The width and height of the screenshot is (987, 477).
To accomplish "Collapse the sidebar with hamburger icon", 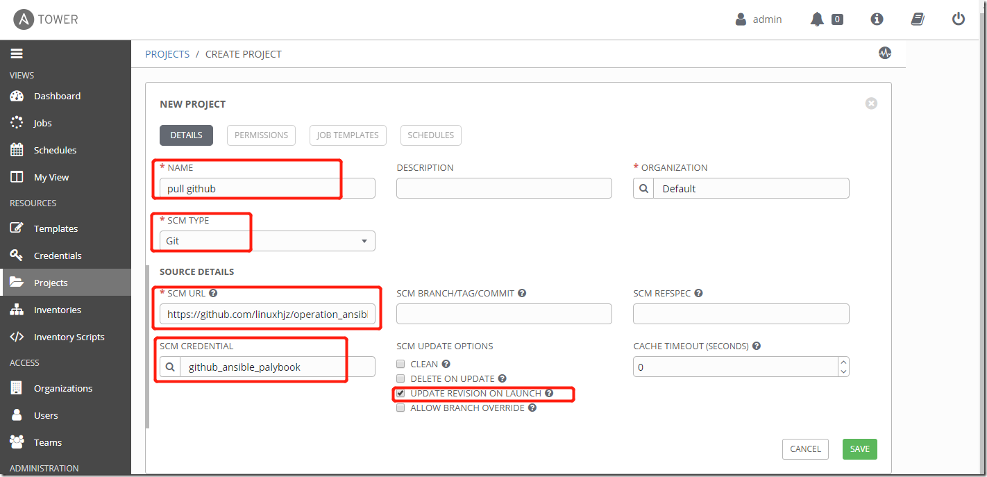I will click(17, 53).
